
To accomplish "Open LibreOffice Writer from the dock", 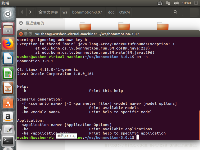I will click(x=8, y=58).
